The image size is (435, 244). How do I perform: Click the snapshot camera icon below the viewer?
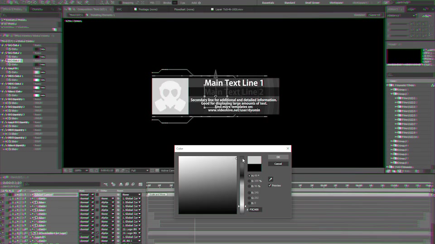pos(117,170)
